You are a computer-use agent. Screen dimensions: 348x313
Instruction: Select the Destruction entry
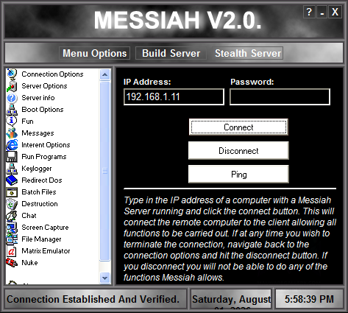pos(40,204)
